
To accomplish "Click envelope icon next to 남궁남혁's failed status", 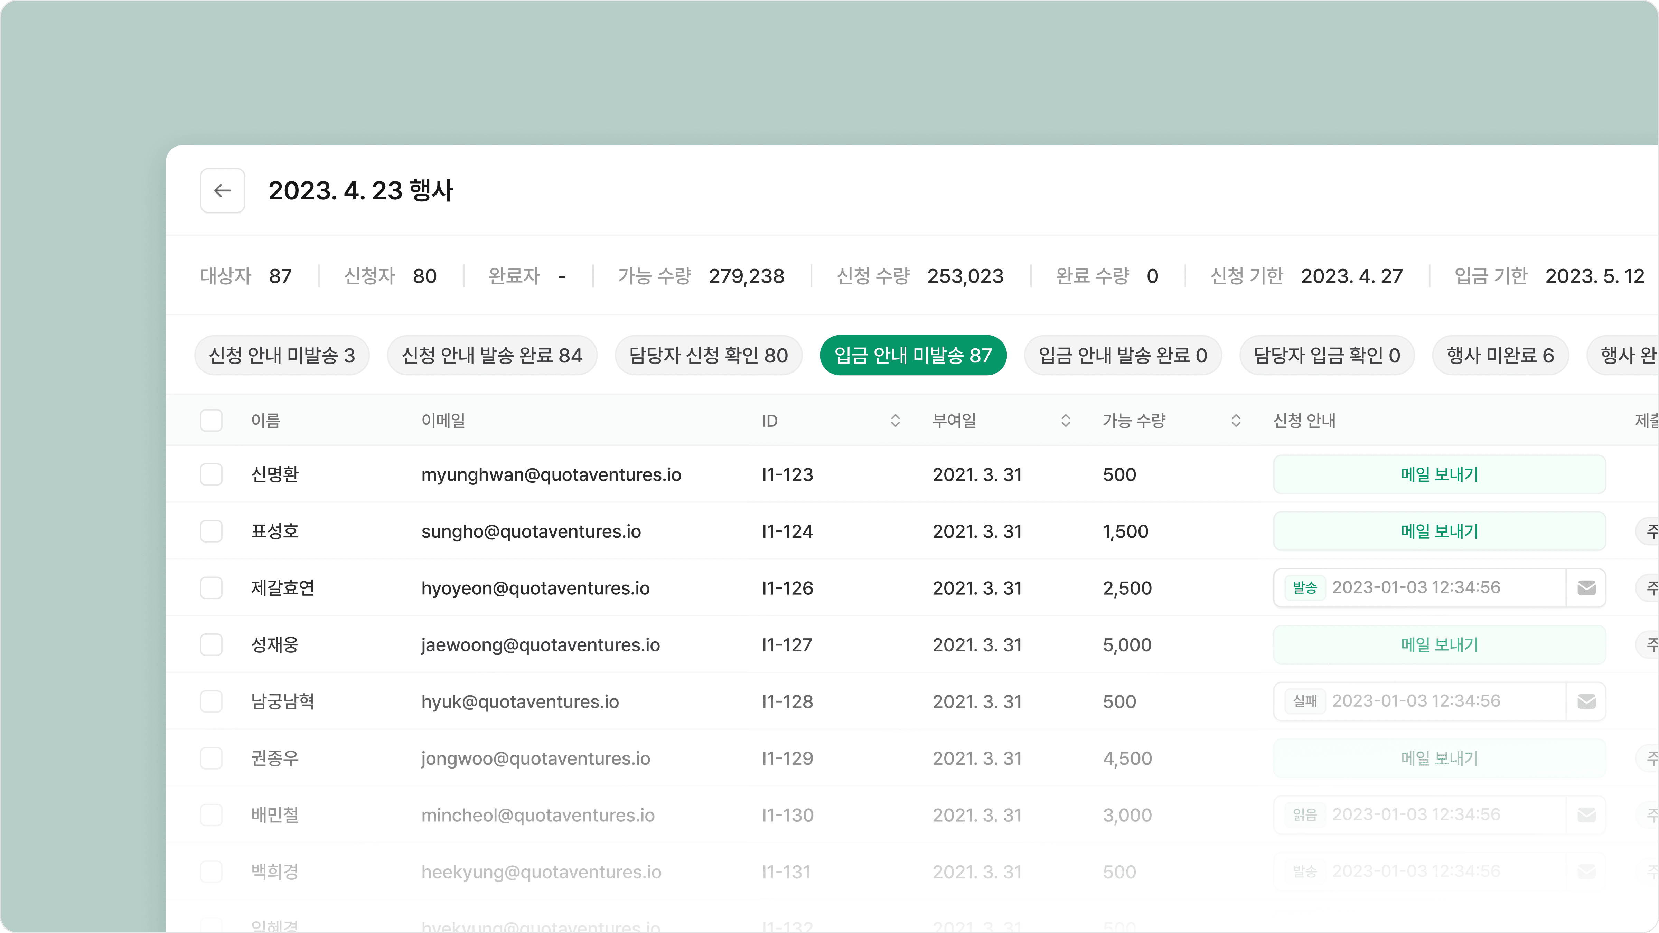I will pos(1587,701).
